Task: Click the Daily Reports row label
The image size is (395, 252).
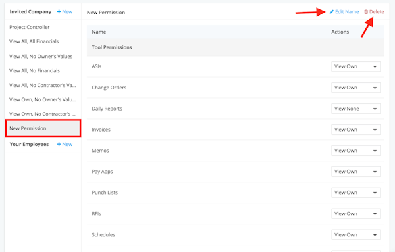Action: point(107,109)
